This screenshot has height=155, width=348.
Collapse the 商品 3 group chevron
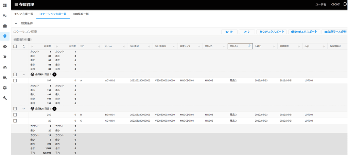tap(24, 109)
